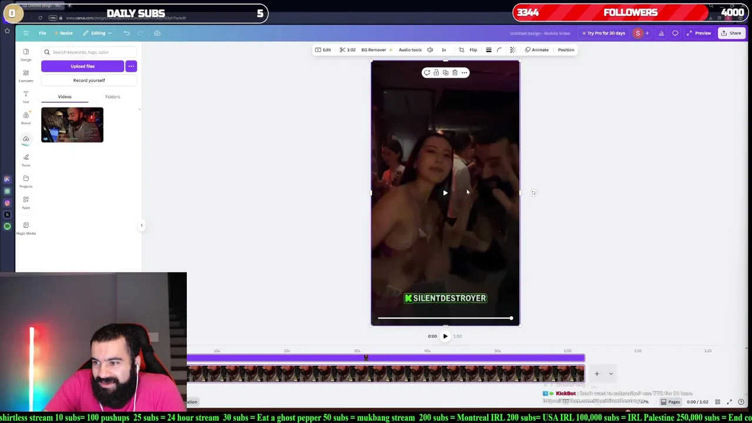
Task: Open more options on floating element toolbar
Action: [464, 73]
